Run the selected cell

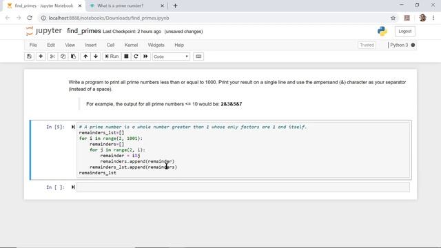[112, 56]
